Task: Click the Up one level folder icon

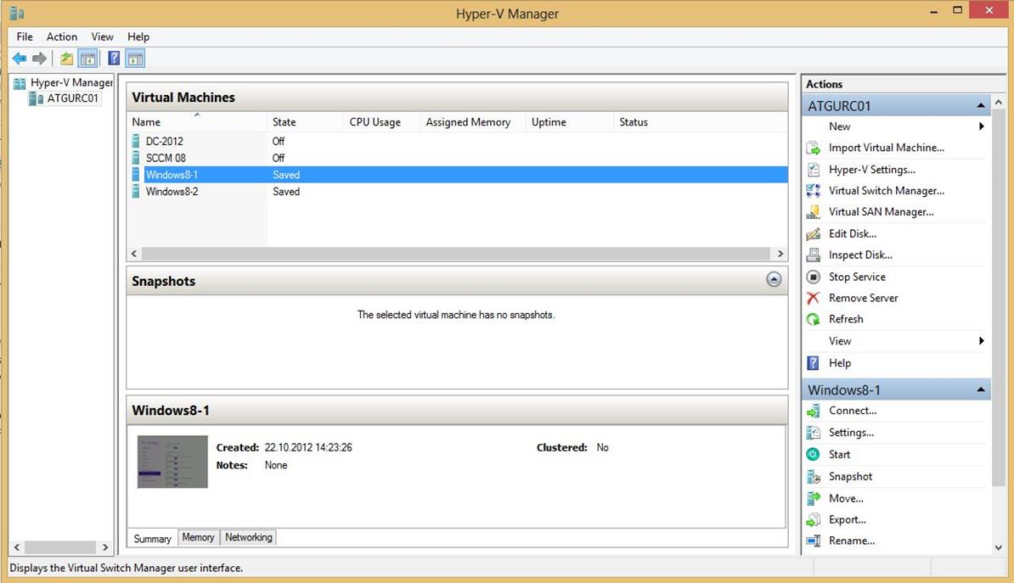Action: pyautogui.click(x=66, y=59)
